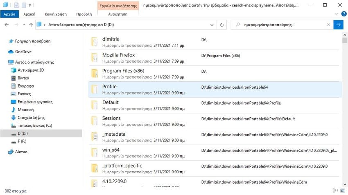Switch to the Προβολή ribbon tab

tap(84, 14)
